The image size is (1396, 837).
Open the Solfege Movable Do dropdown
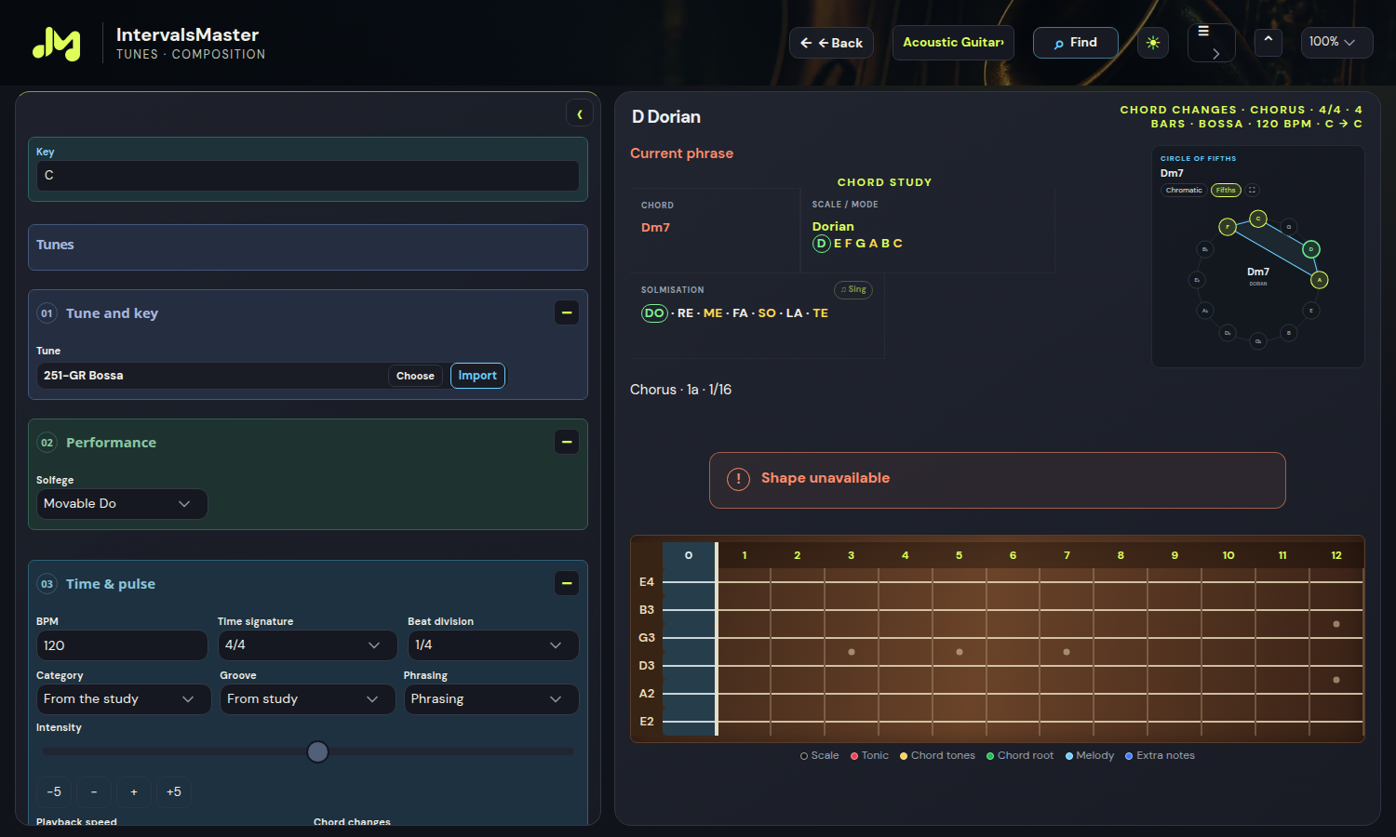pos(121,504)
